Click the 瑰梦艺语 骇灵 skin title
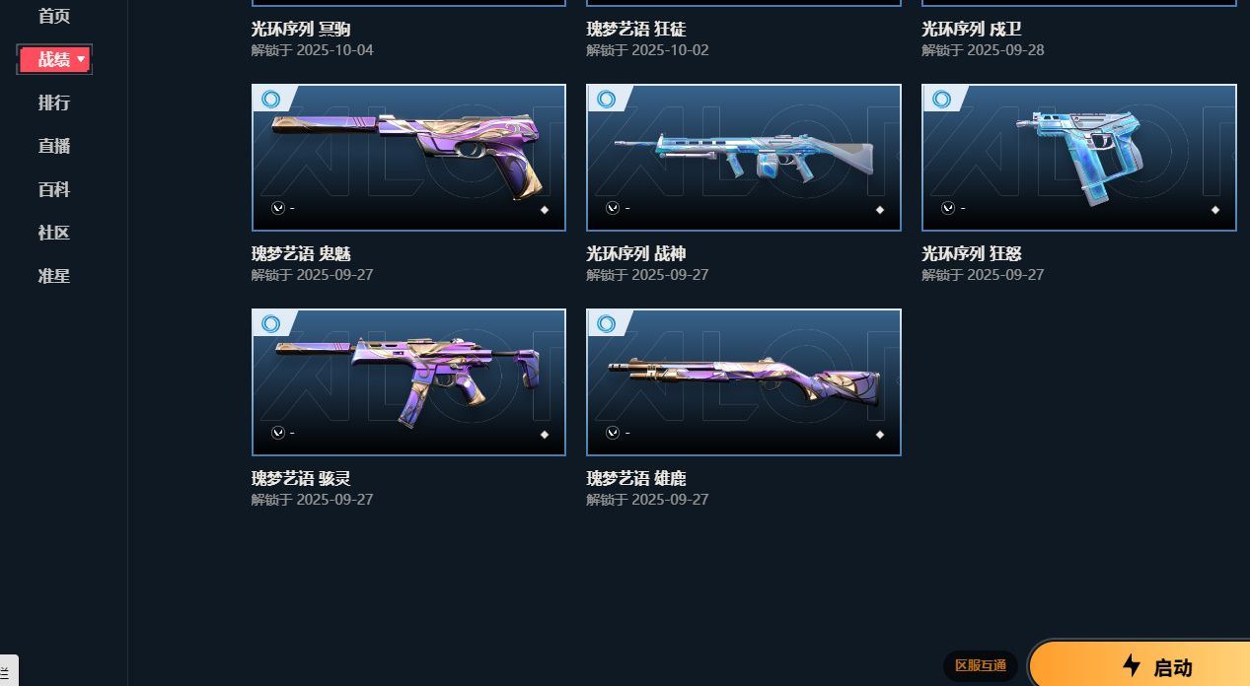The width and height of the screenshot is (1250, 686). point(301,479)
